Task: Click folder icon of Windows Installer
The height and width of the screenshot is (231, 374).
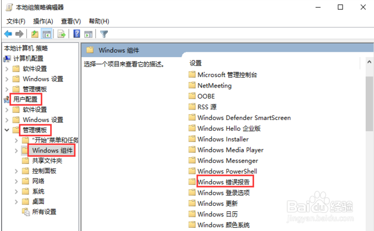Action: 192,139
